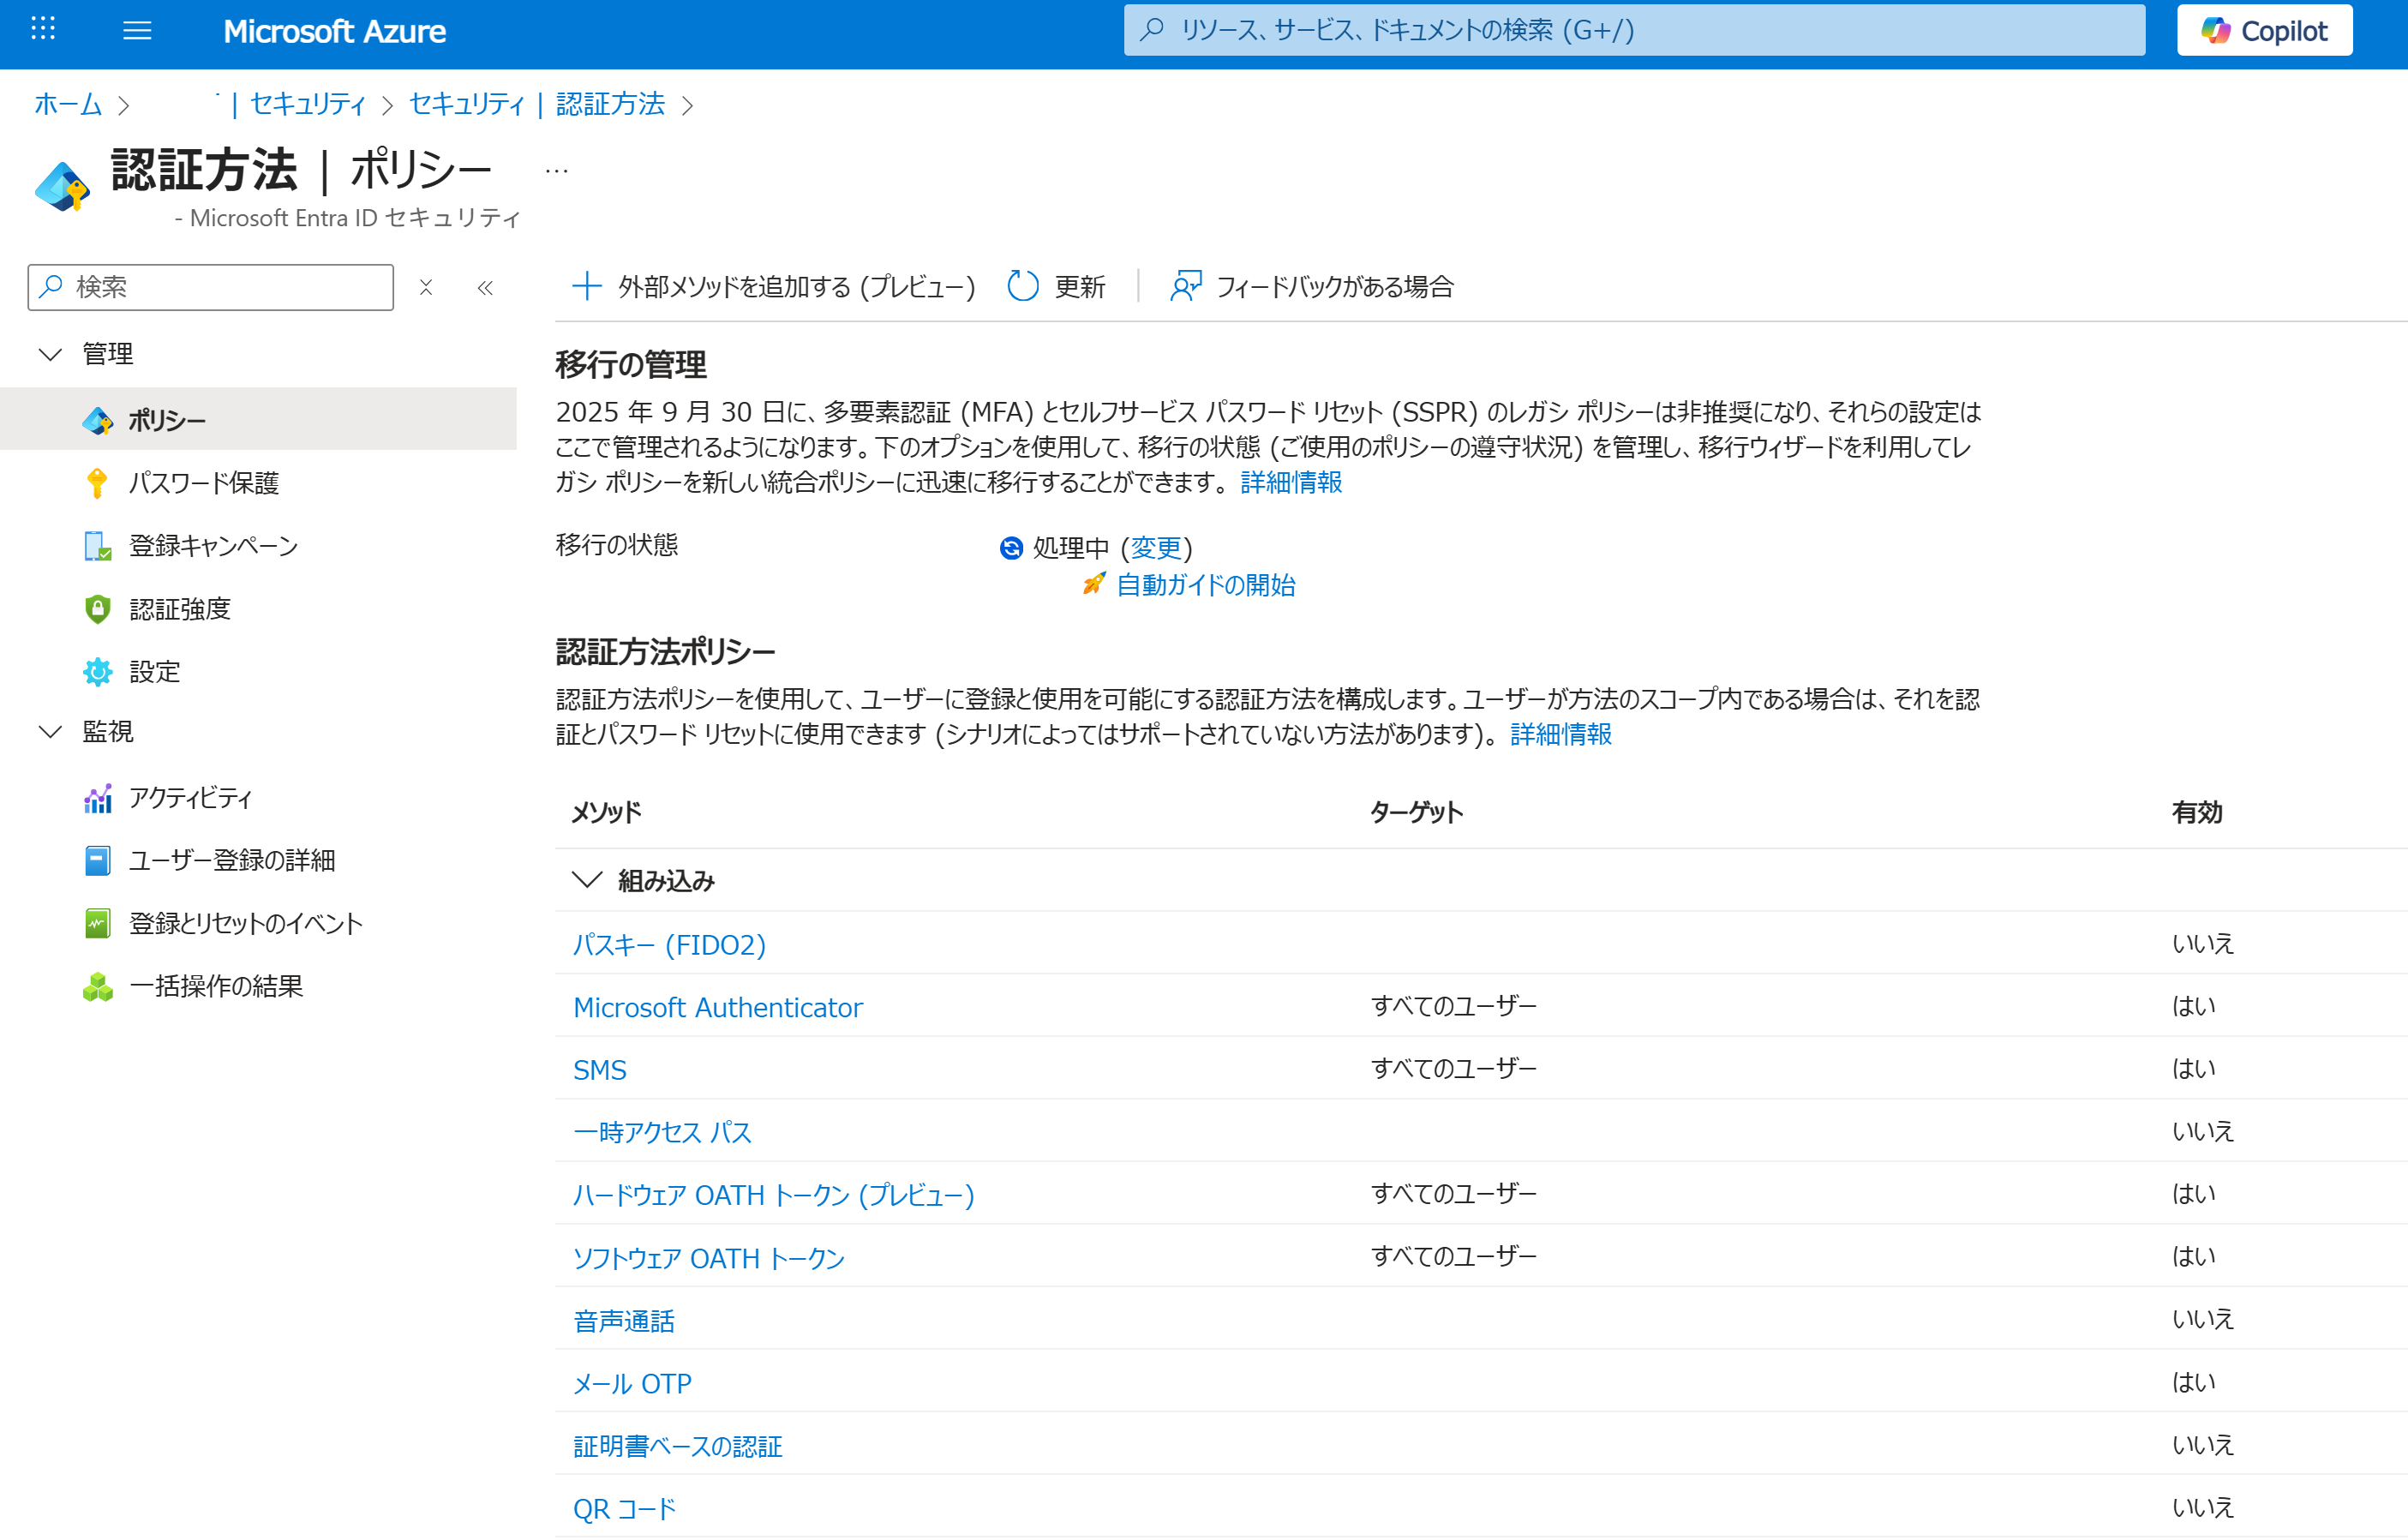Open the ellipsis more options next to title
2408x1540 pixels.
point(557,172)
